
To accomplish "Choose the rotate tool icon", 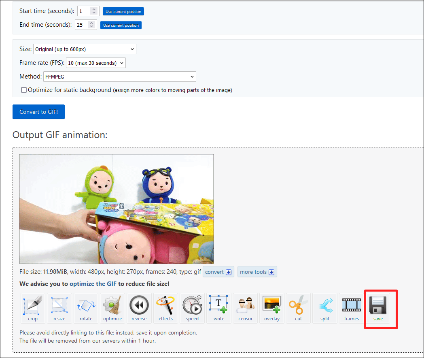I will click(x=86, y=308).
